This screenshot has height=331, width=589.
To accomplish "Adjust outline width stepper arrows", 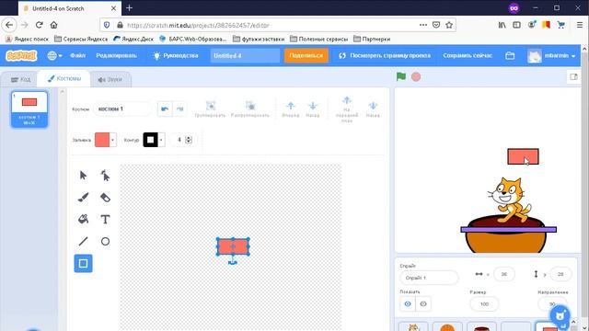I will pyautogui.click(x=189, y=140).
